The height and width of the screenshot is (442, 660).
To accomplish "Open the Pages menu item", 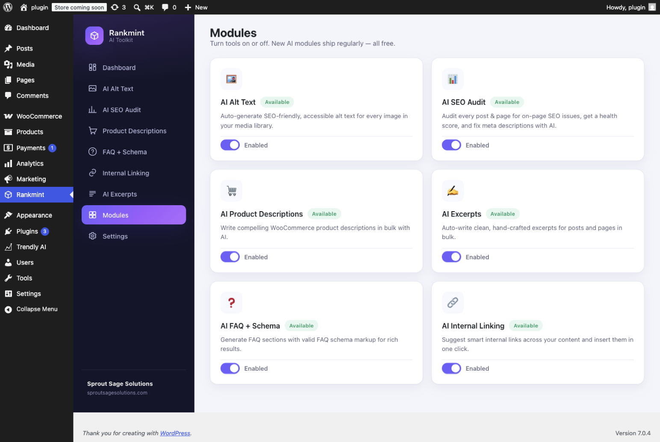I will [36, 80].
